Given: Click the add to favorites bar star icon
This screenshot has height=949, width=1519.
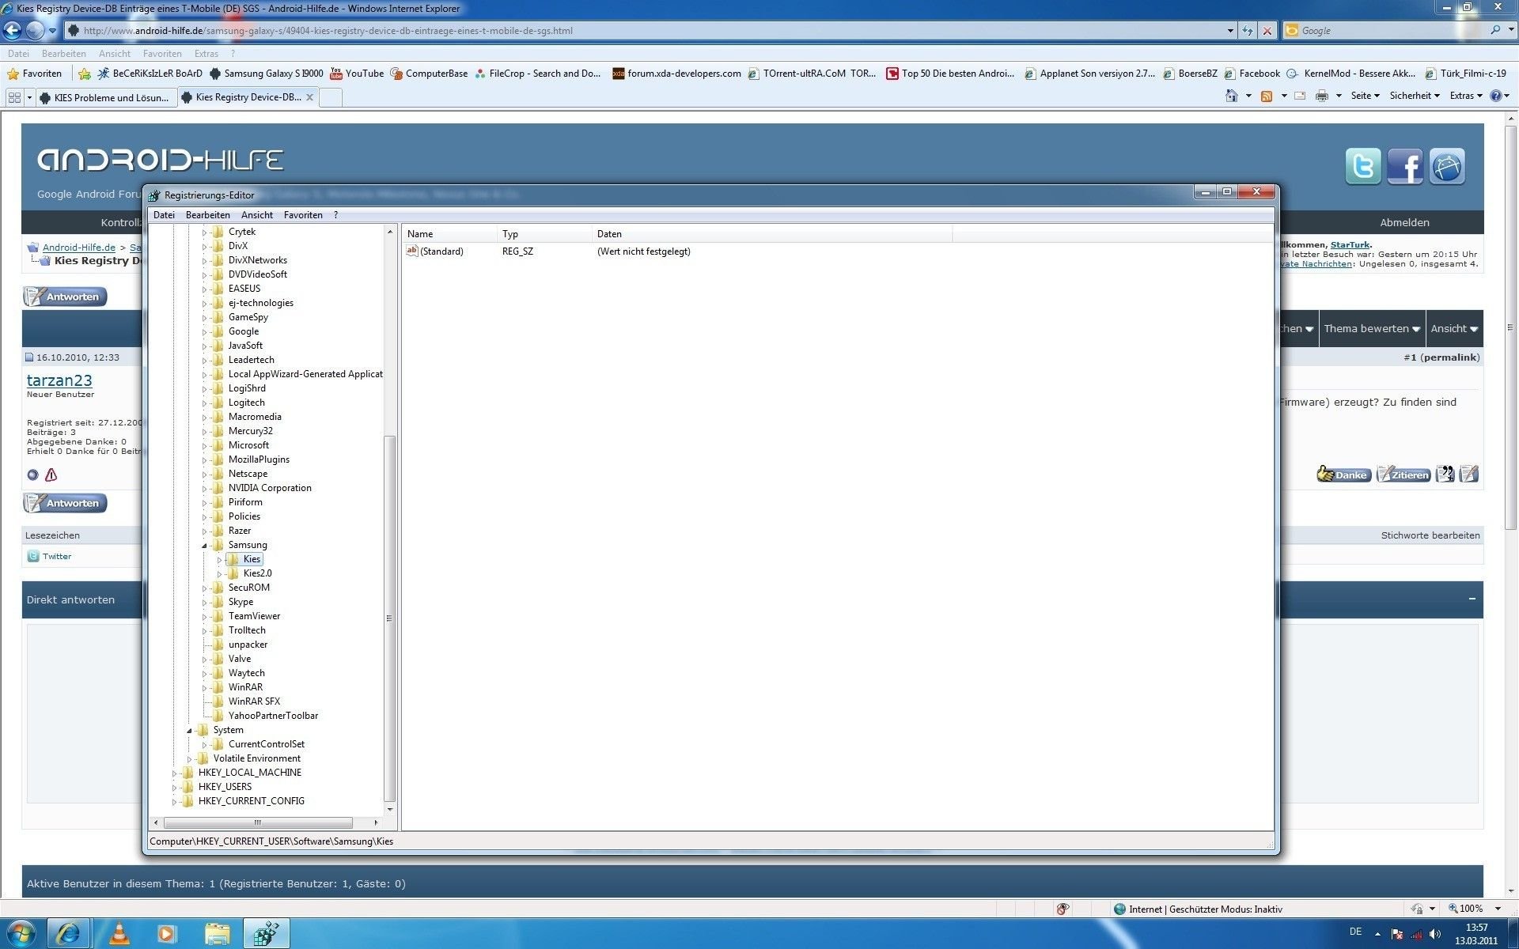Looking at the screenshot, I should 85,74.
